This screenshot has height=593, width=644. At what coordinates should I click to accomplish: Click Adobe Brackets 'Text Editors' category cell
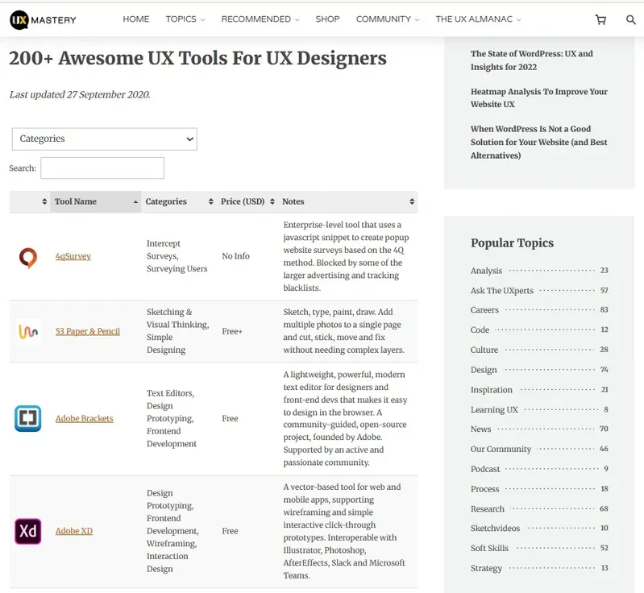172,418
